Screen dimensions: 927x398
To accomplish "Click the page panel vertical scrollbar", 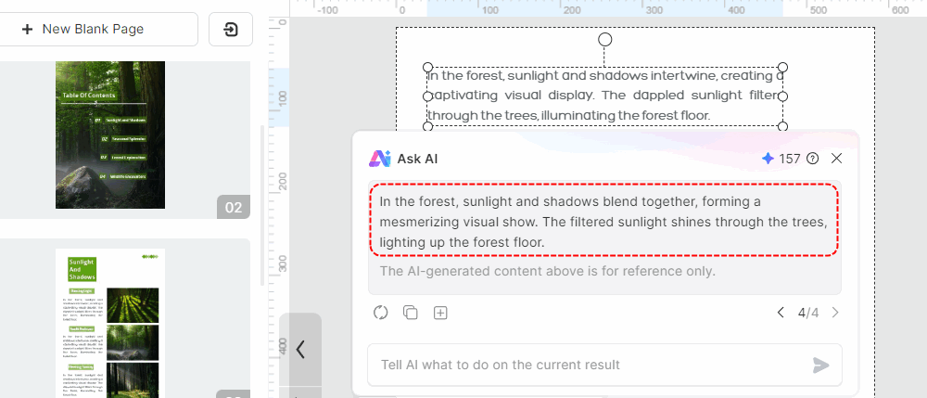I will (262, 206).
